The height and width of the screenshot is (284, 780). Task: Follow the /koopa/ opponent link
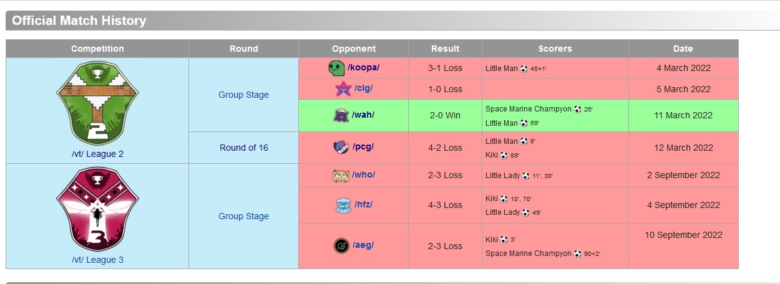coord(363,67)
